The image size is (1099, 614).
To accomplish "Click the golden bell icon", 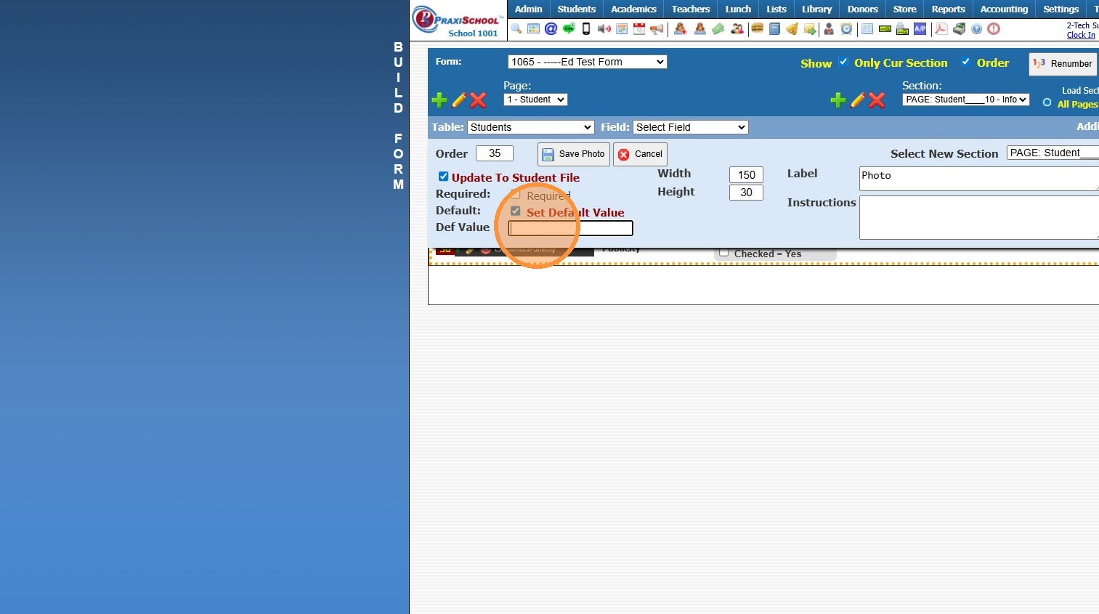I will (x=792, y=29).
